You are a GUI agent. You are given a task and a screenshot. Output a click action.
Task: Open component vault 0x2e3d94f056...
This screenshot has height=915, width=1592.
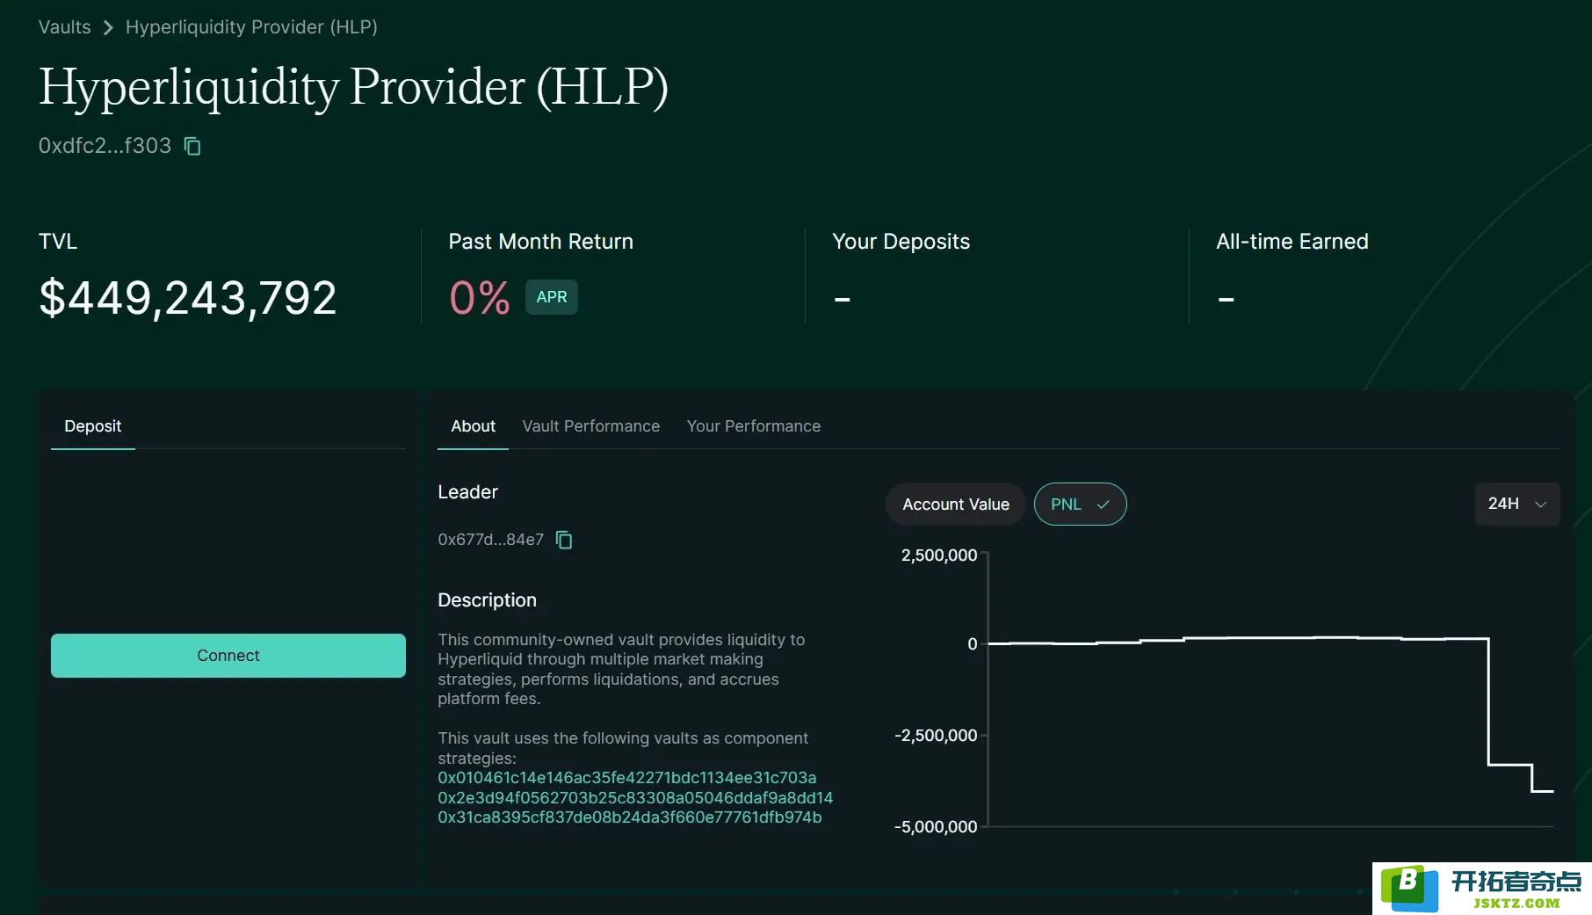(635, 798)
